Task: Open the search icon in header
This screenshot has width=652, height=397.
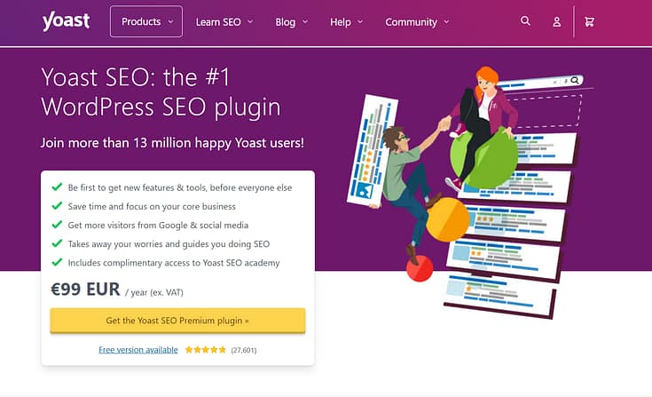Action: coord(525,20)
